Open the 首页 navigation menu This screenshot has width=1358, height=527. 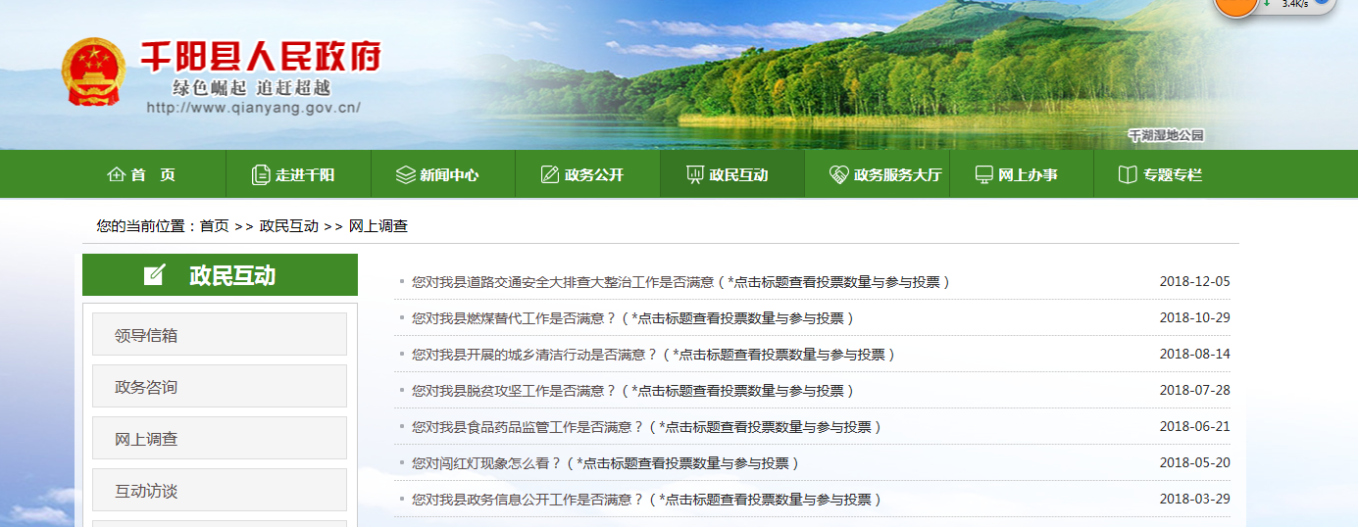coord(154,174)
